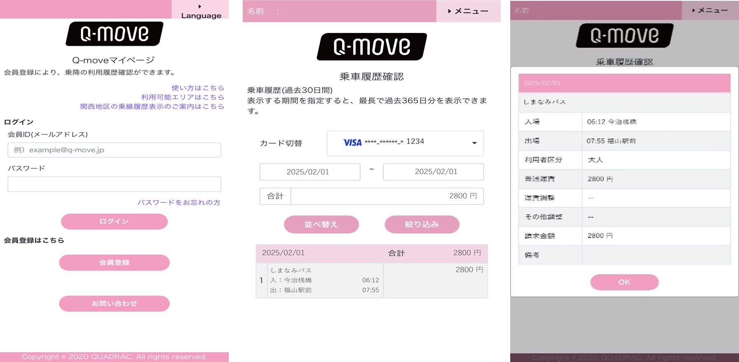Click the ログイン button
Image resolution: width=739 pixels, height=362 pixels.
[x=114, y=222]
